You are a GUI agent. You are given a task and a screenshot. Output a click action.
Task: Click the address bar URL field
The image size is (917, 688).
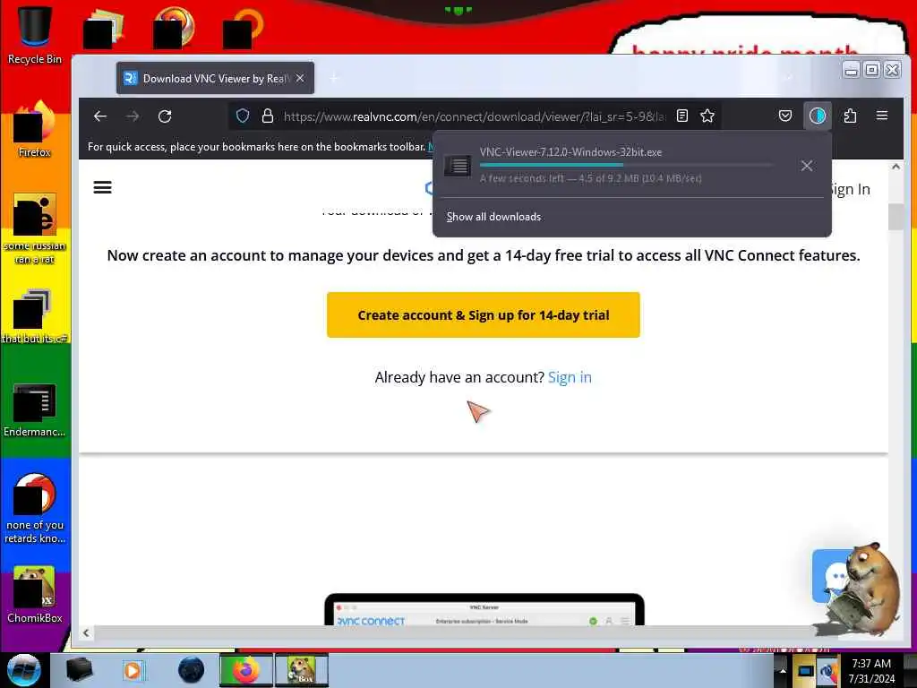(474, 116)
